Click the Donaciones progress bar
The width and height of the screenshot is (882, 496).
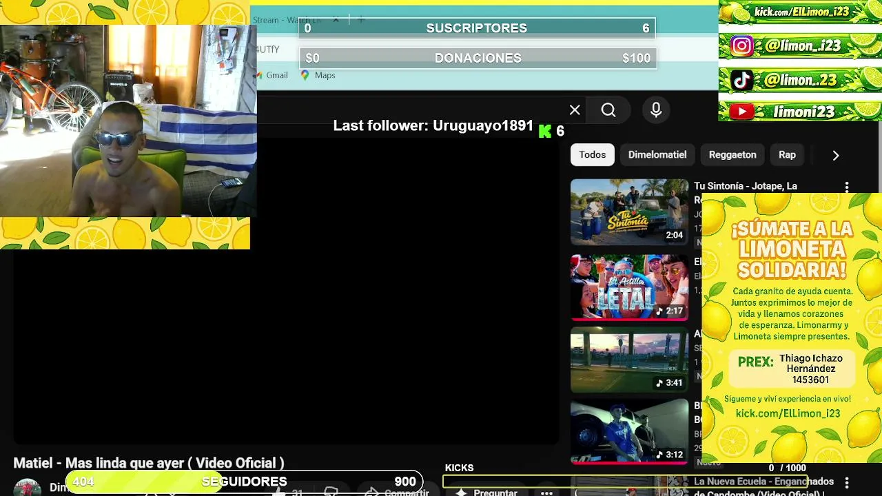click(478, 59)
